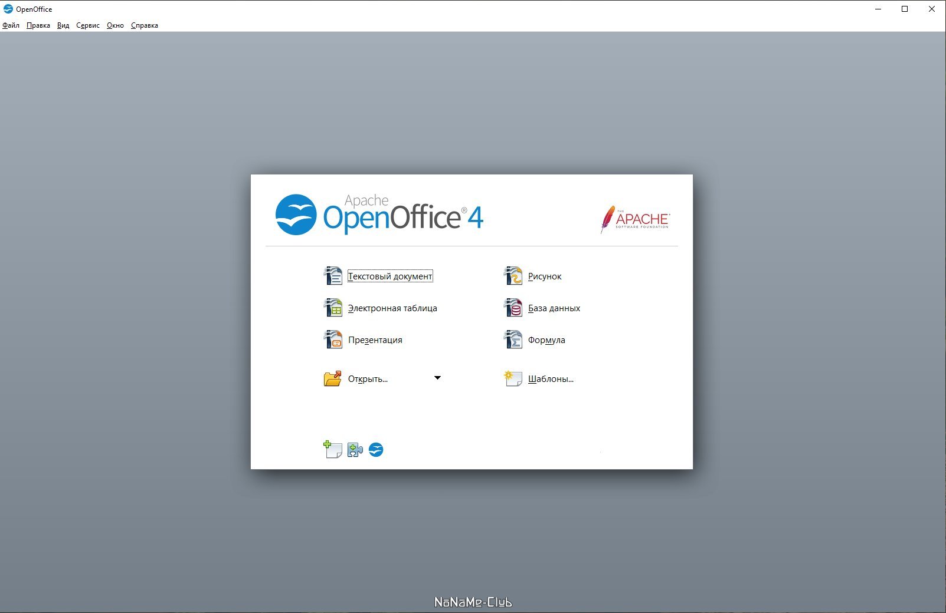The width and height of the screenshot is (946, 613).
Task: Open the Правка menu
Action: point(38,25)
